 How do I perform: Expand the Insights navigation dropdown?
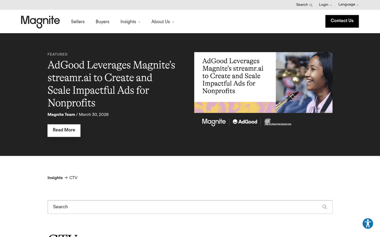(130, 22)
